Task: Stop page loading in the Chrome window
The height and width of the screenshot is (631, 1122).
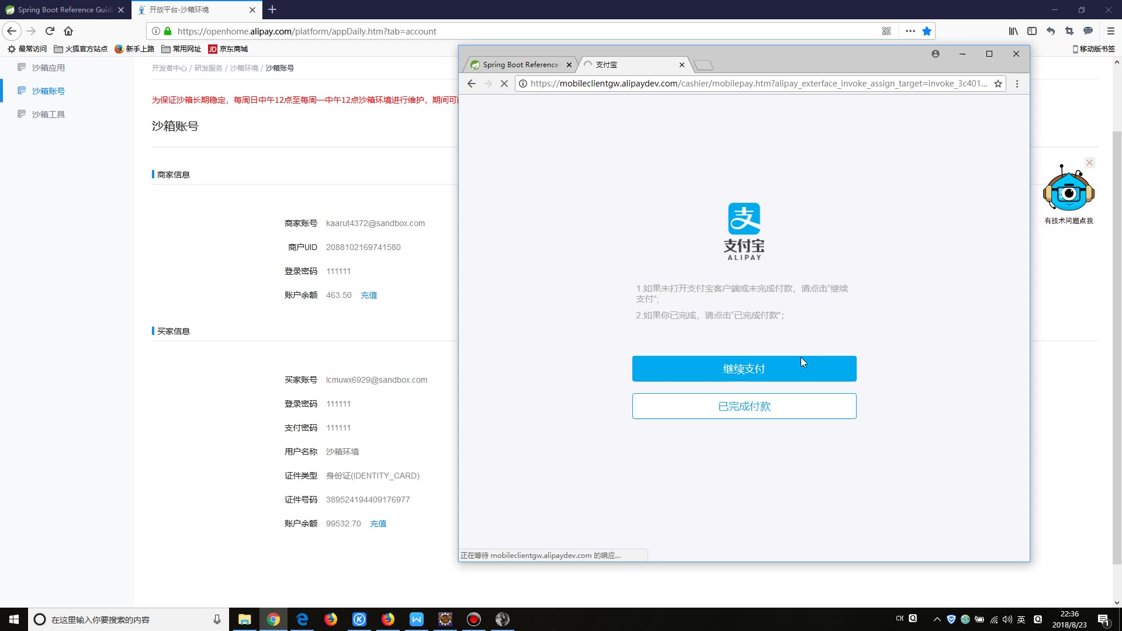Action: (504, 84)
